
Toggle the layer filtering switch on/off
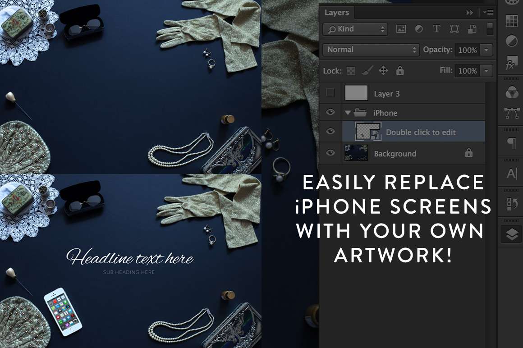coord(490,29)
